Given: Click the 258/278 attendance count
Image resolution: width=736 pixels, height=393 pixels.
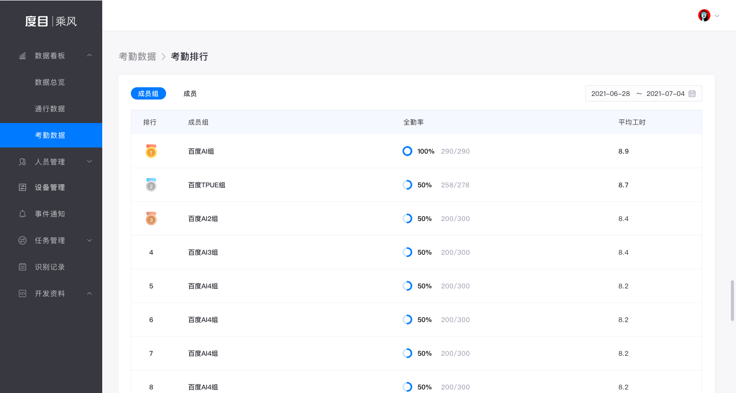Looking at the screenshot, I should click(455, 185).
